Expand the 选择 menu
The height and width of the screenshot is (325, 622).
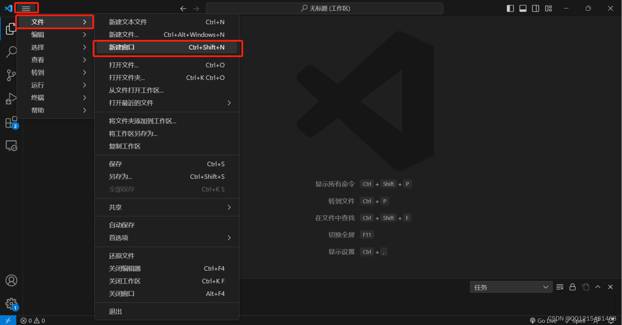coord(55,47)
